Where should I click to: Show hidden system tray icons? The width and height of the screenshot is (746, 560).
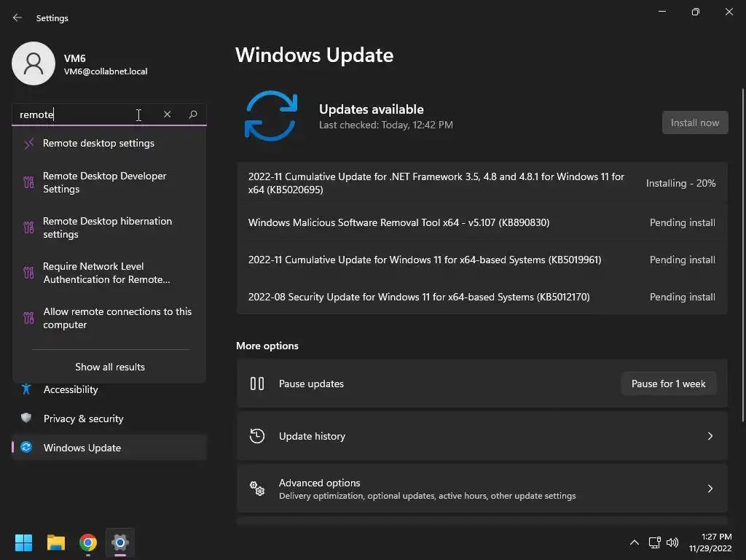click(635, 542)
